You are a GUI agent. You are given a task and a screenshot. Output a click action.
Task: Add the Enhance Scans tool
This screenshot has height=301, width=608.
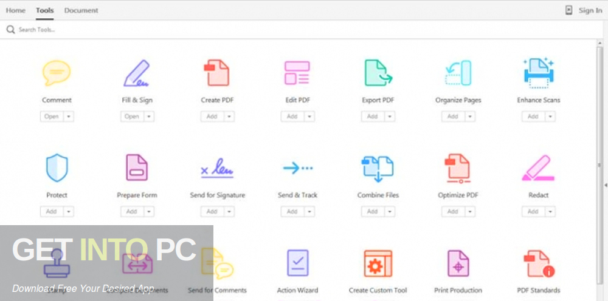coord(533,117)
